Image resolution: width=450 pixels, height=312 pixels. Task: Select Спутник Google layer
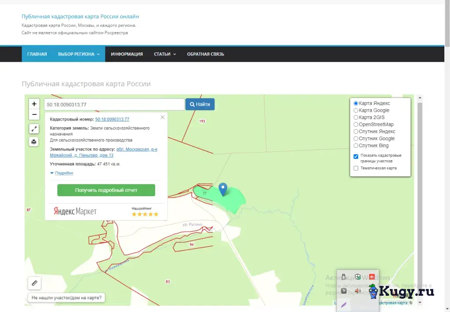356,139
